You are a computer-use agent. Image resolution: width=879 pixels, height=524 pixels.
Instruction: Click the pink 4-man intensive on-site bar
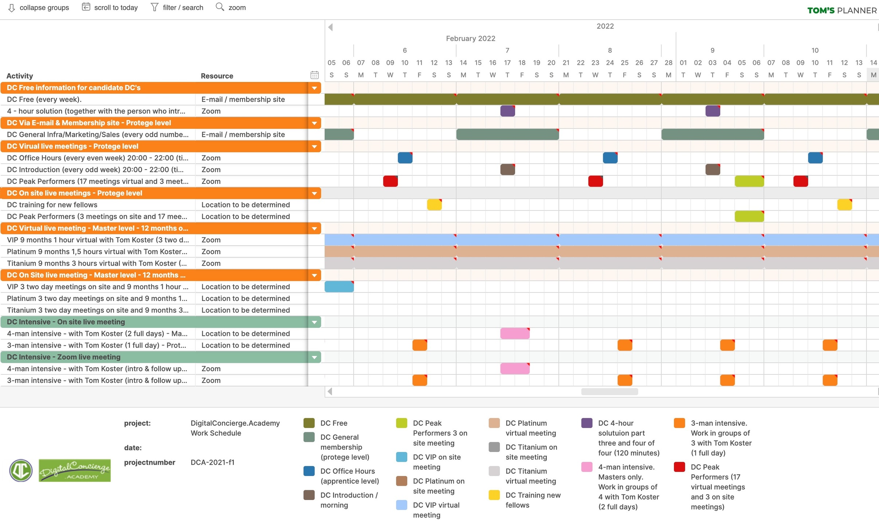point(515,333)
